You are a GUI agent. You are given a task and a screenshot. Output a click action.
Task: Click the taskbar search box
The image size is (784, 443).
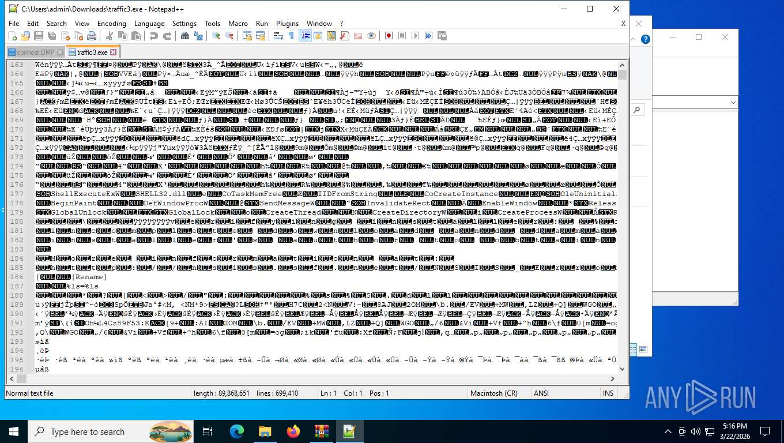(112, 431)
